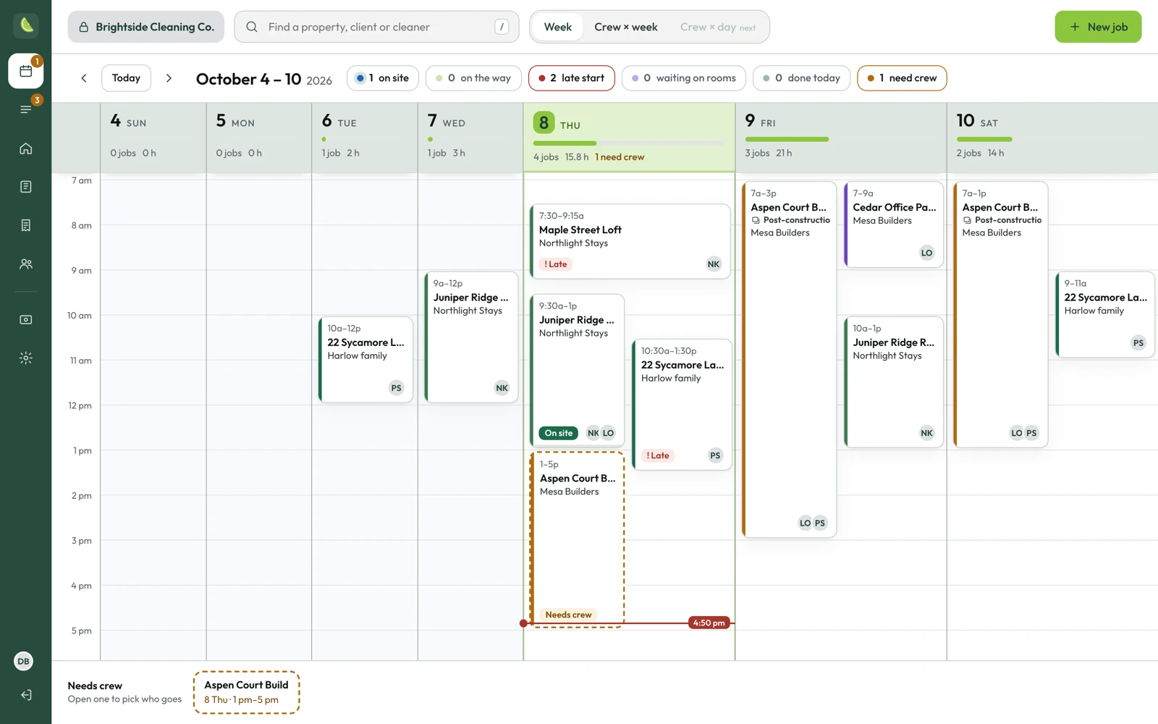Jump to Today
1158x724 pixels.
coord(126,78)
